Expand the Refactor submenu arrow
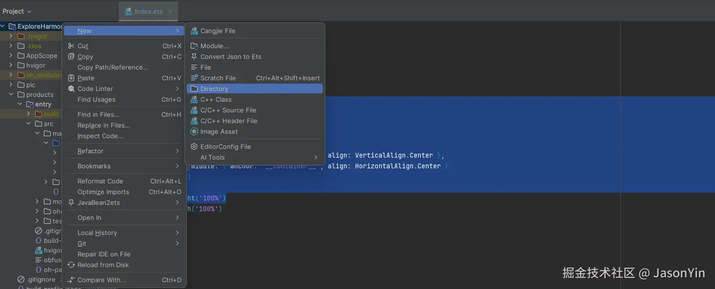This screenshot has width=715, height=289. click(x=178, y=151)
